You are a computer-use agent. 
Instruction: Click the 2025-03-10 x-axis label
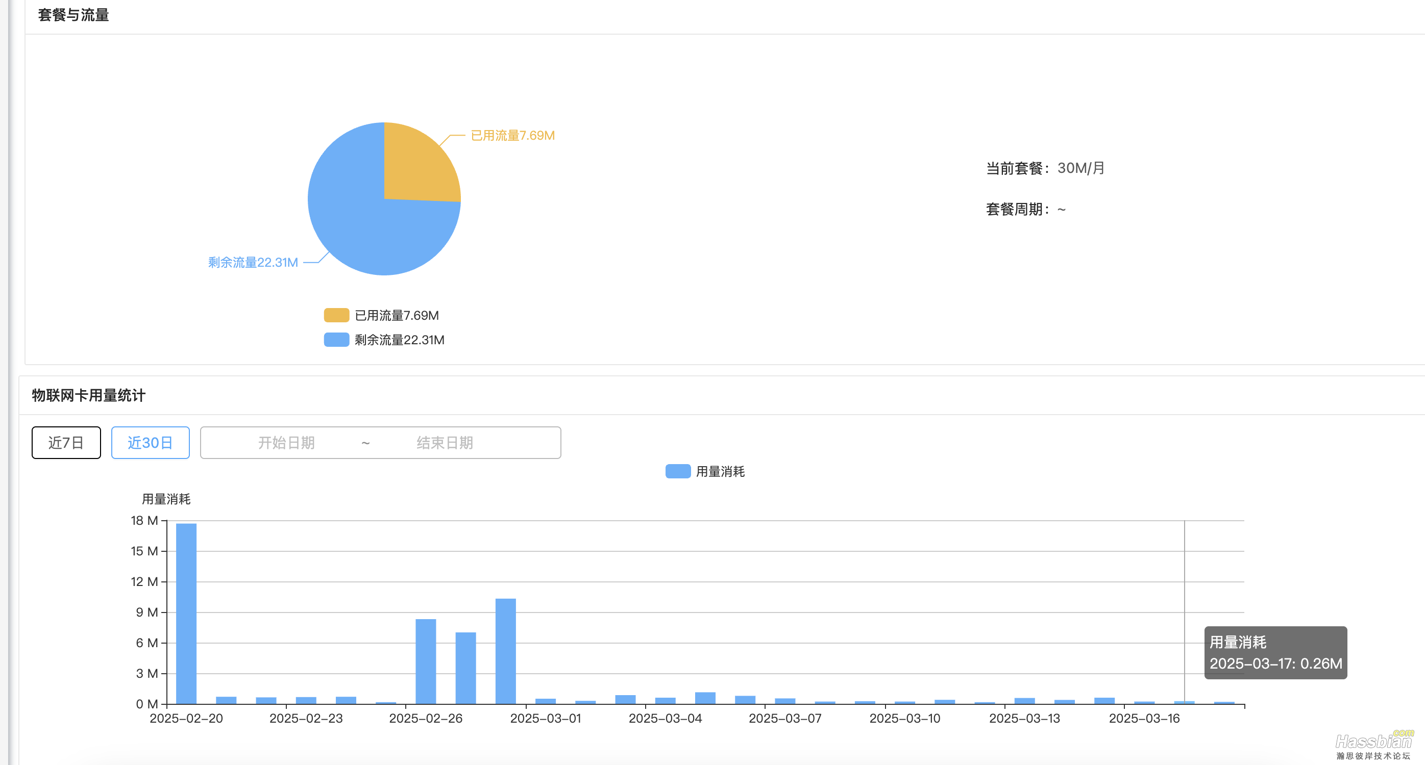click(x=905, y=718)
